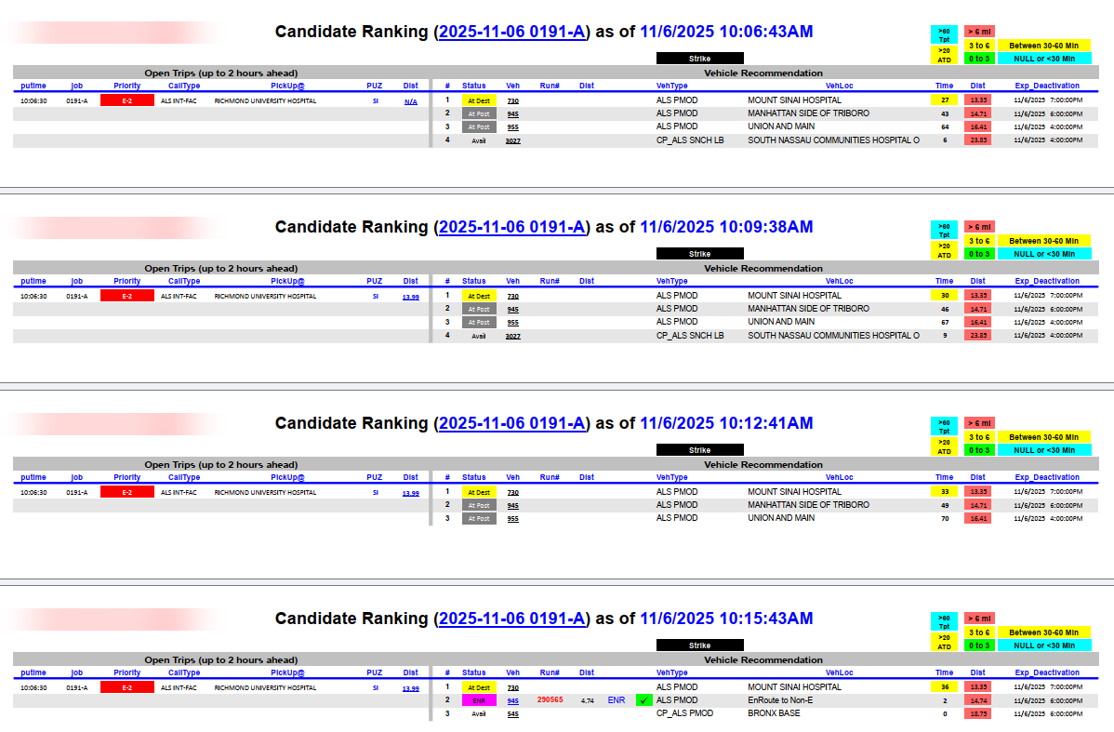
Task: Open vehicle 955 link in 10:06:43AM report
Action: coord(513,127)
